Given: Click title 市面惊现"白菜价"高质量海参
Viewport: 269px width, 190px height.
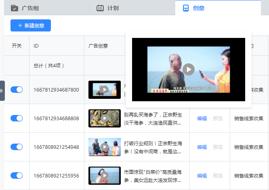Looking at the screenshot, I should [x=153, y=176].
